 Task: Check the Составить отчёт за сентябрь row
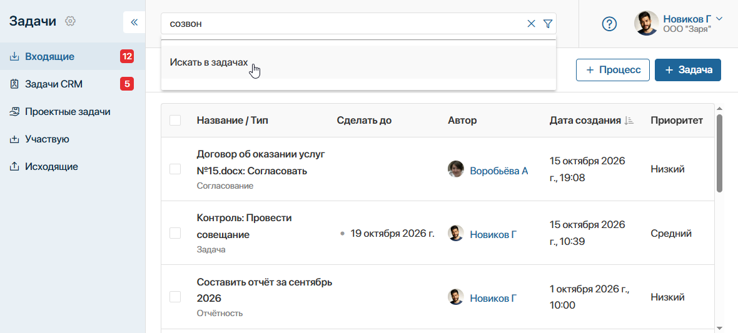pyautogui.click(x=175, y=297)
